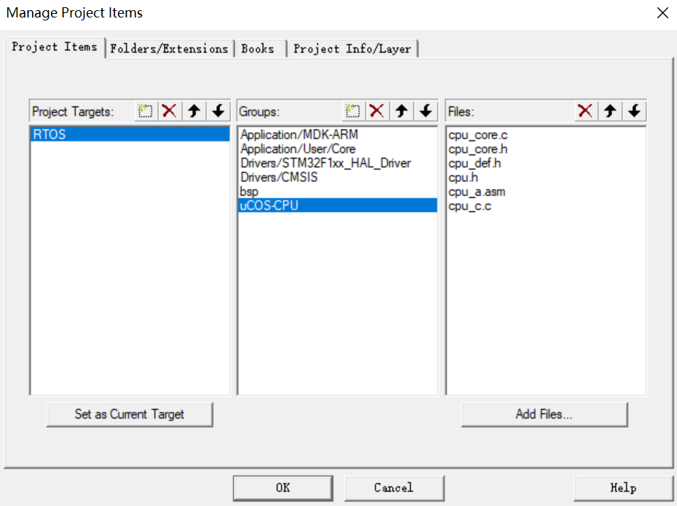Viewport: 677px width, 506px height.
Task: Open the Project Info/Layer tab
Action: tap(352, 49)
